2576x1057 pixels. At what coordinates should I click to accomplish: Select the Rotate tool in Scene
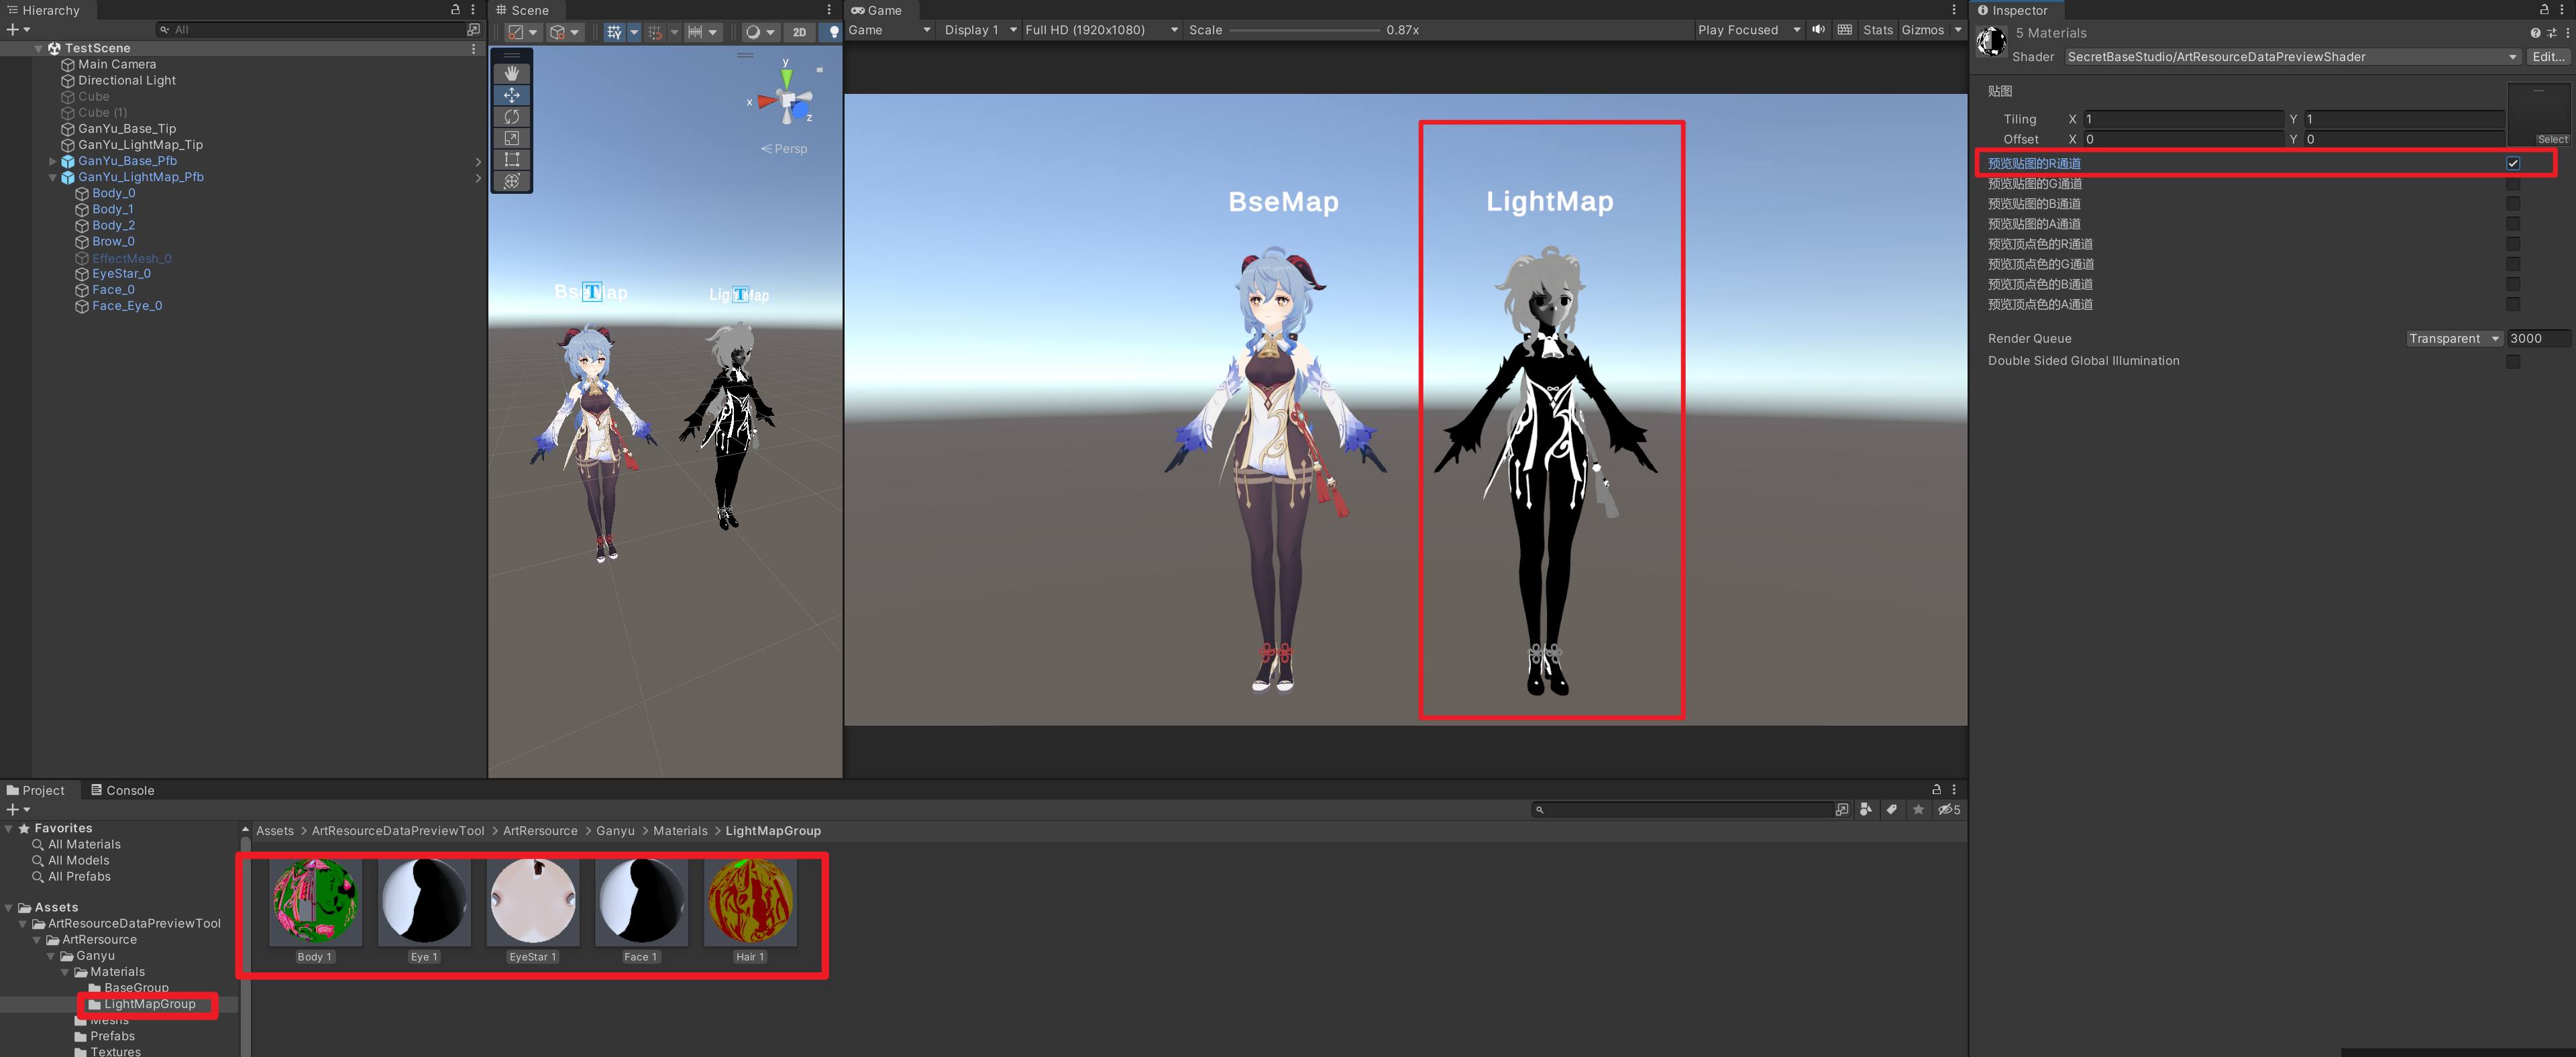tap(511, 116)
